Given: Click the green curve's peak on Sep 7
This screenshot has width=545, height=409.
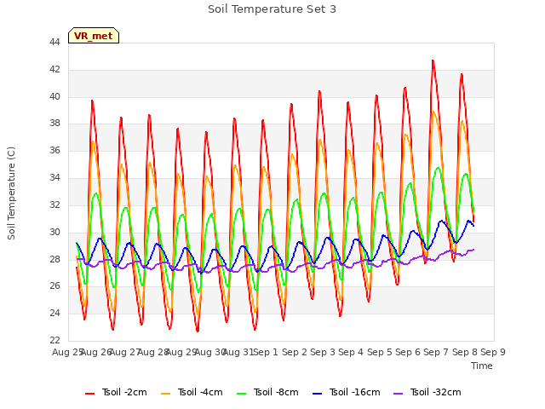Looking at the screenshot, I should (x=438, y=168).
